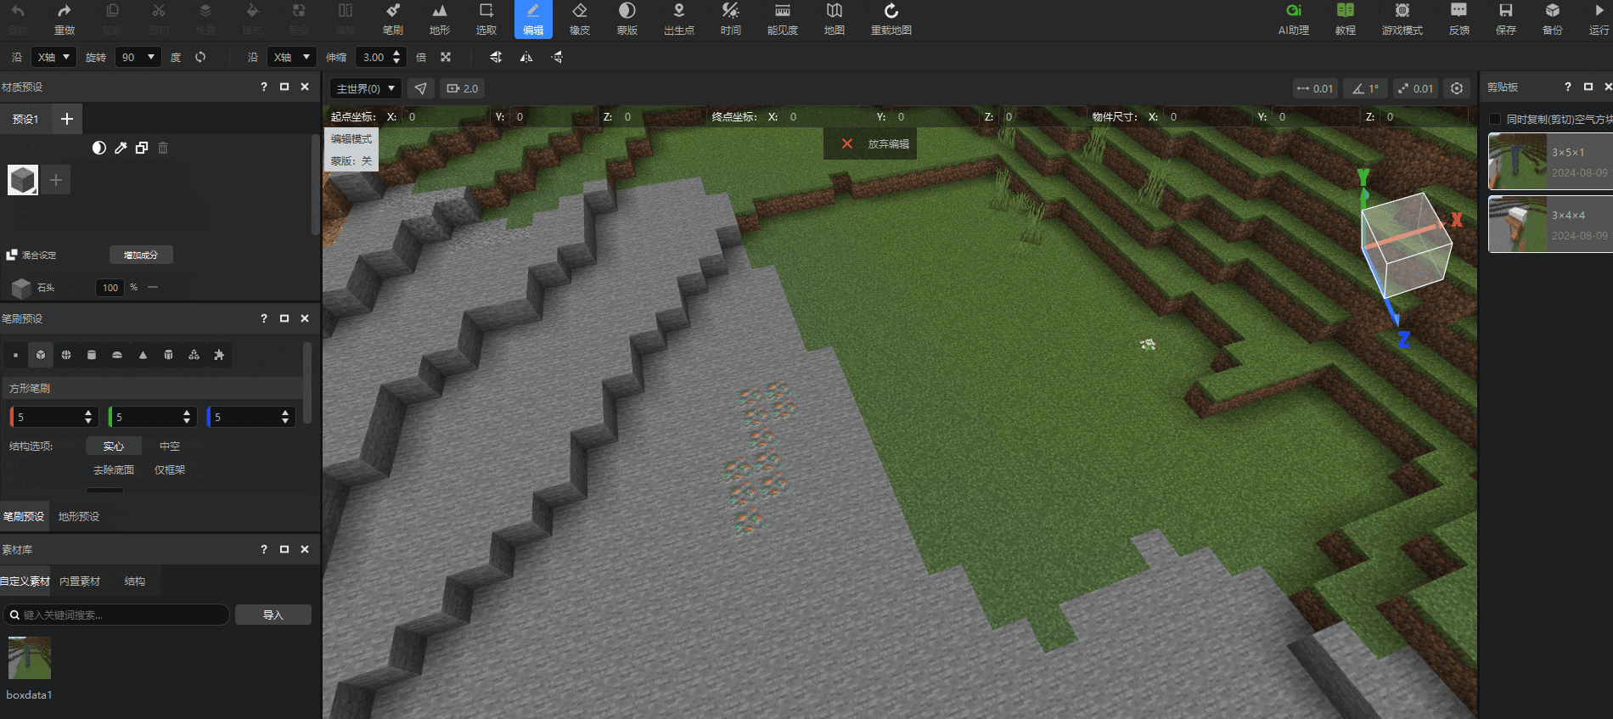The height and width of the screenshot is (719, 1613).
Task: Activate the Selection (选取) tool
Action: click(x=486, y=19)
